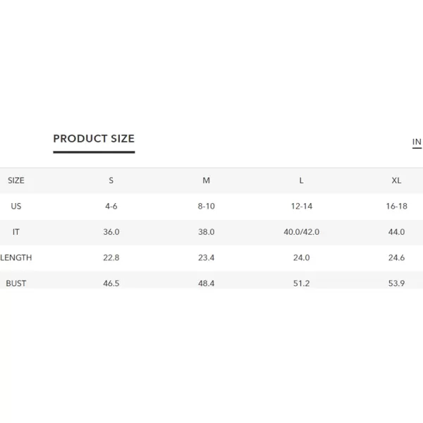Screen dimensions: 423x423
Task: Click the length value 24.0
Action: click(301, 257)
